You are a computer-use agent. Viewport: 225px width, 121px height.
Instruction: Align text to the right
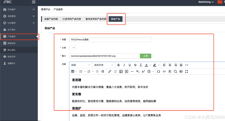click(x=175, y=65)
